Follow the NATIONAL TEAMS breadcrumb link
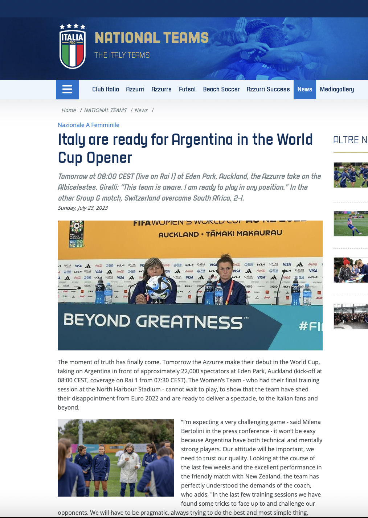This screenshot has width=368, height=518. (x=105, y=110)
